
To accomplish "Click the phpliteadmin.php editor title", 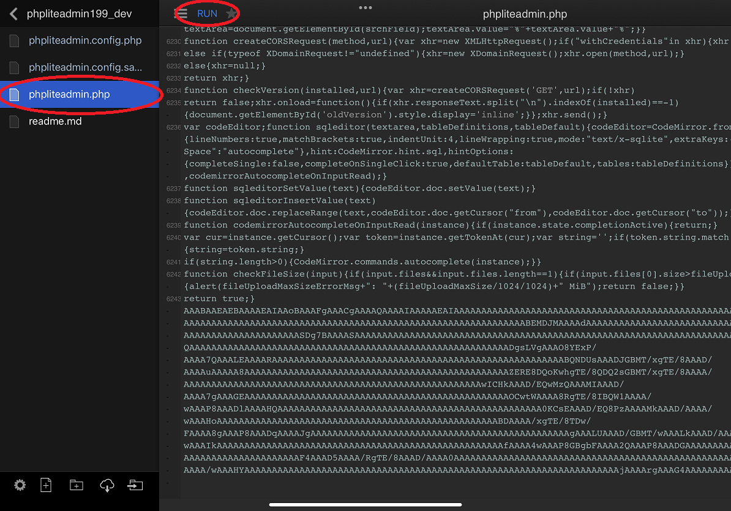I will click(x=525, y=14).
